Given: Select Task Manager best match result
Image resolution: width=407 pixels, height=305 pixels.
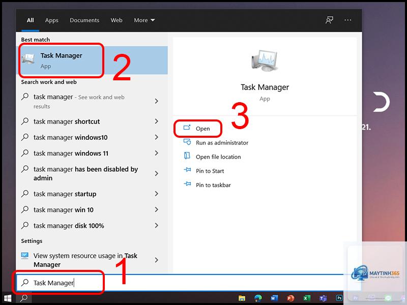Looking at the screenshot, I should [92, 60].
